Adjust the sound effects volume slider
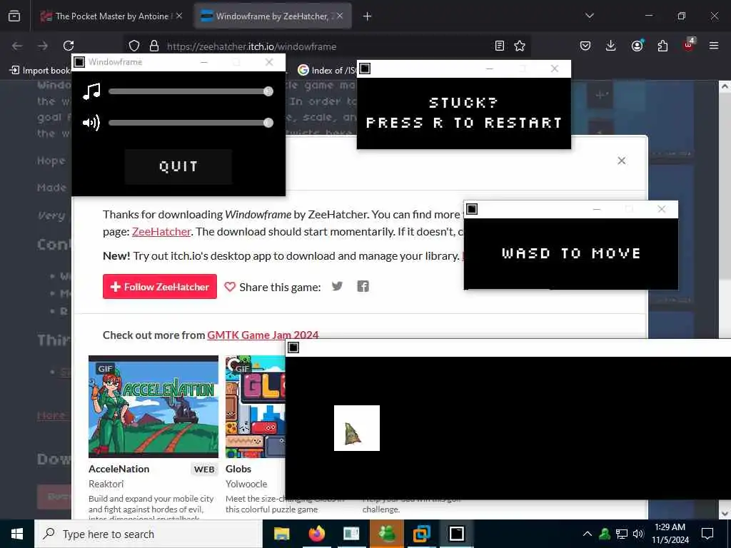Screen dimensions: 731x548 (191, 123)
